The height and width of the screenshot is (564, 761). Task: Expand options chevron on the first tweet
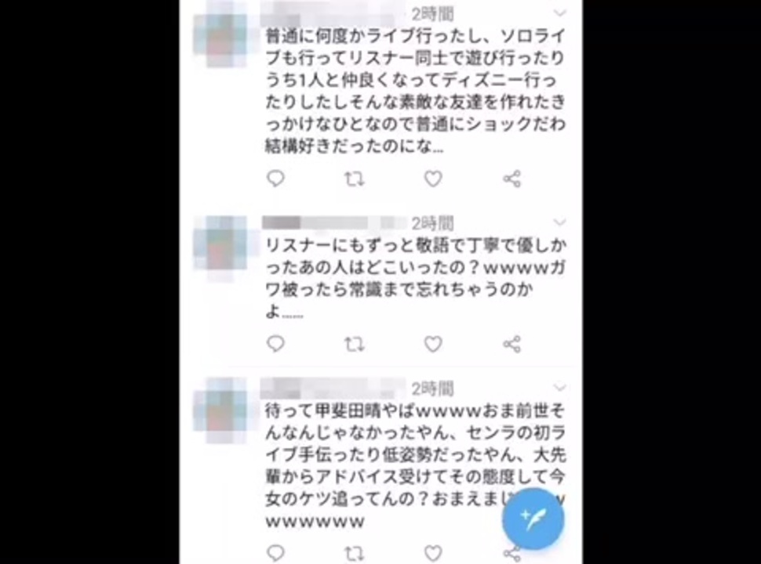(560, 13)
